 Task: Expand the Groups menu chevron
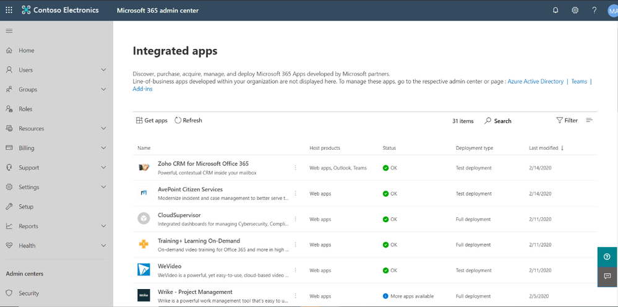104,90
